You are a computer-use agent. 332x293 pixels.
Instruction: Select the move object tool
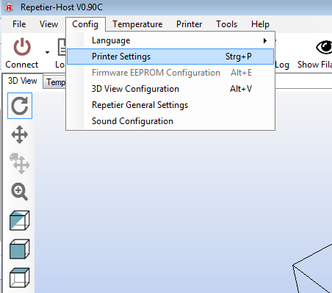(x=20, y=164)
